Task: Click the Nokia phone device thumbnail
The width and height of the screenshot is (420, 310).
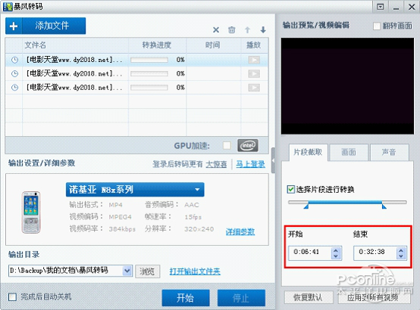Action: click(31, 212)
